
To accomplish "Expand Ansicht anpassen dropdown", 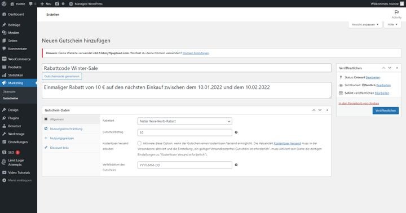I will coord(365,25).
